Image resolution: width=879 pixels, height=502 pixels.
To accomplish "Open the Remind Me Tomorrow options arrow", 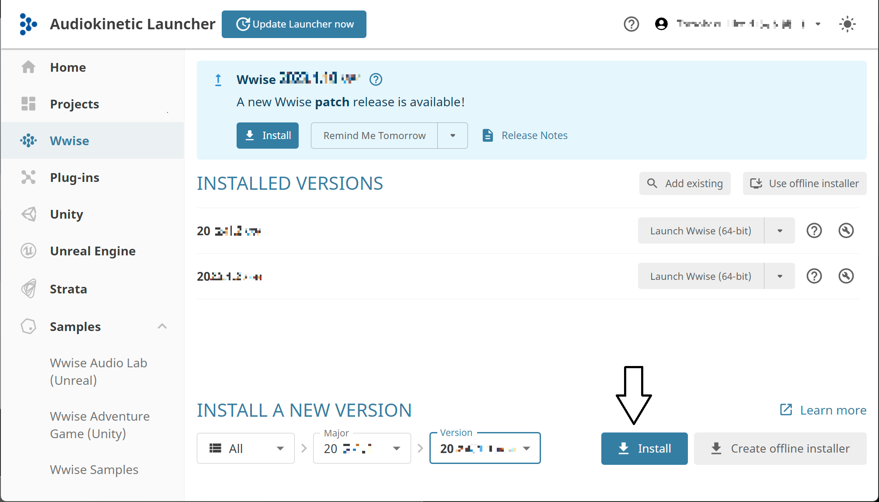I will 452,136.
